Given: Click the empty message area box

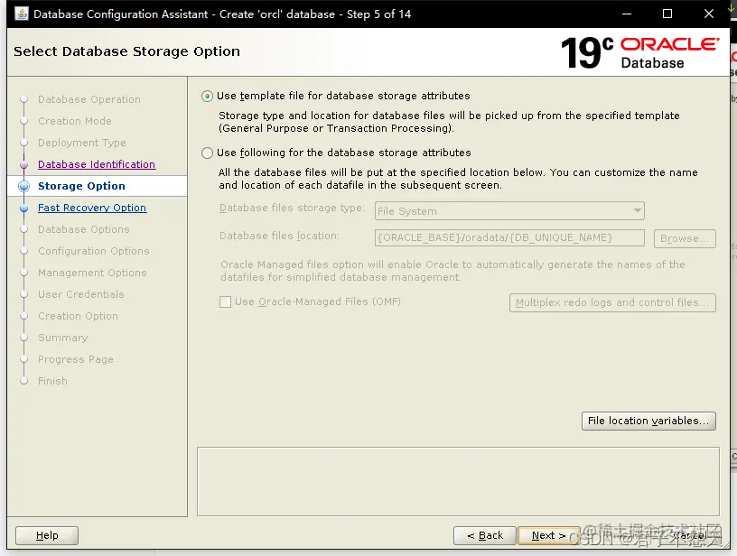Looking at the screenshot, I should point(458,482).
